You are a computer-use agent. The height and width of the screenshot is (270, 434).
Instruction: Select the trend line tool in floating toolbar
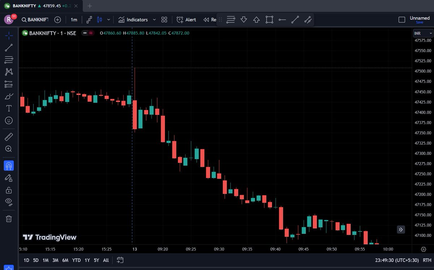pos(295,19)
